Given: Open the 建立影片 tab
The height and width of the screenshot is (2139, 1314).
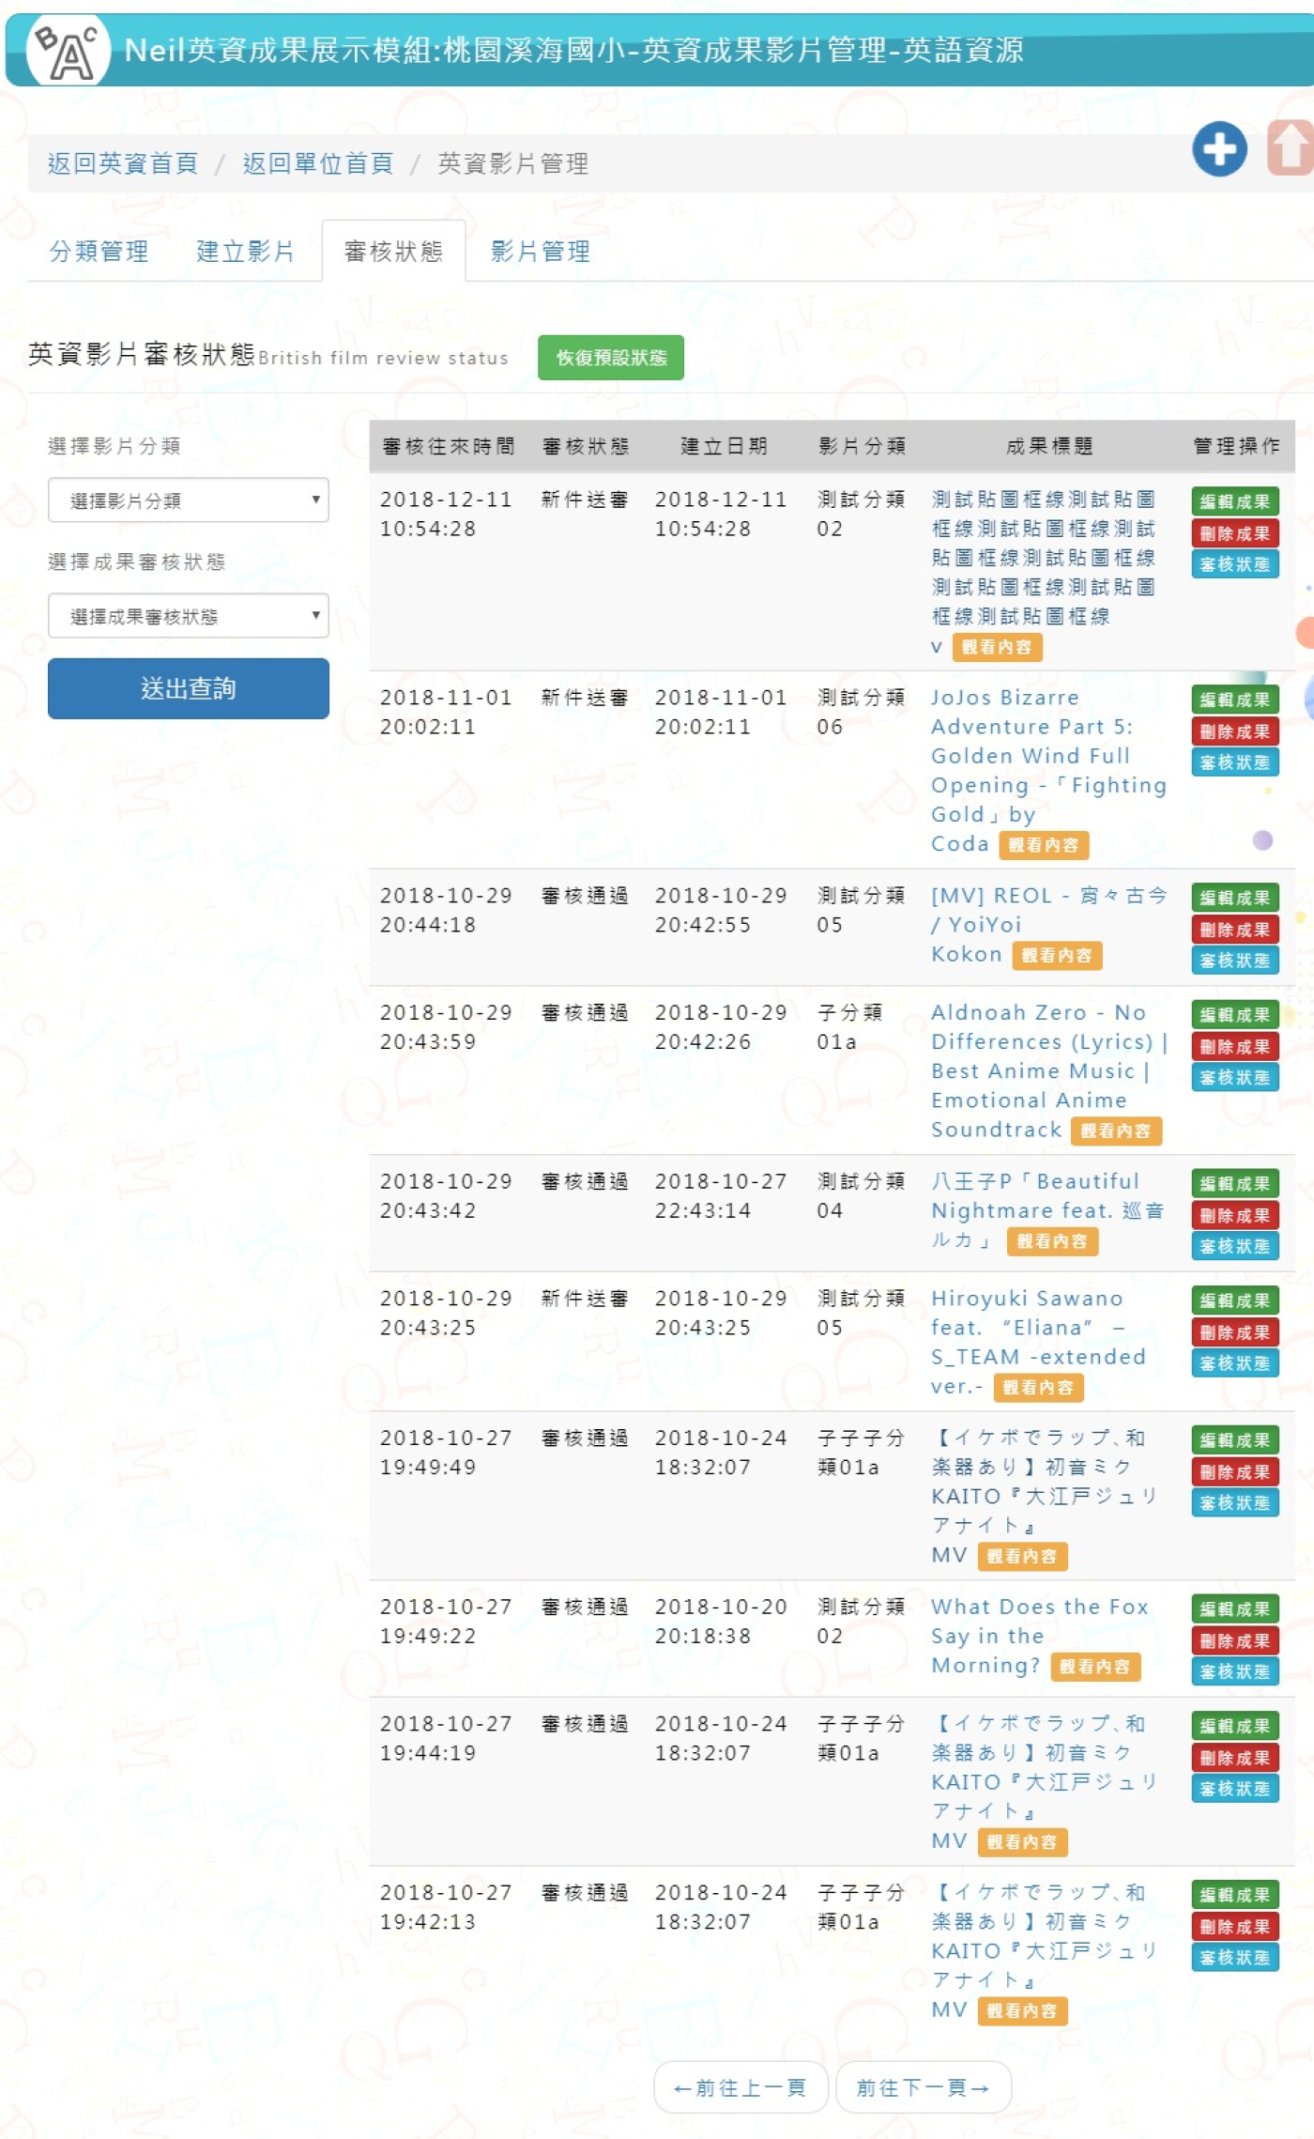Looking at the screenshot, I should pos(245,252).
